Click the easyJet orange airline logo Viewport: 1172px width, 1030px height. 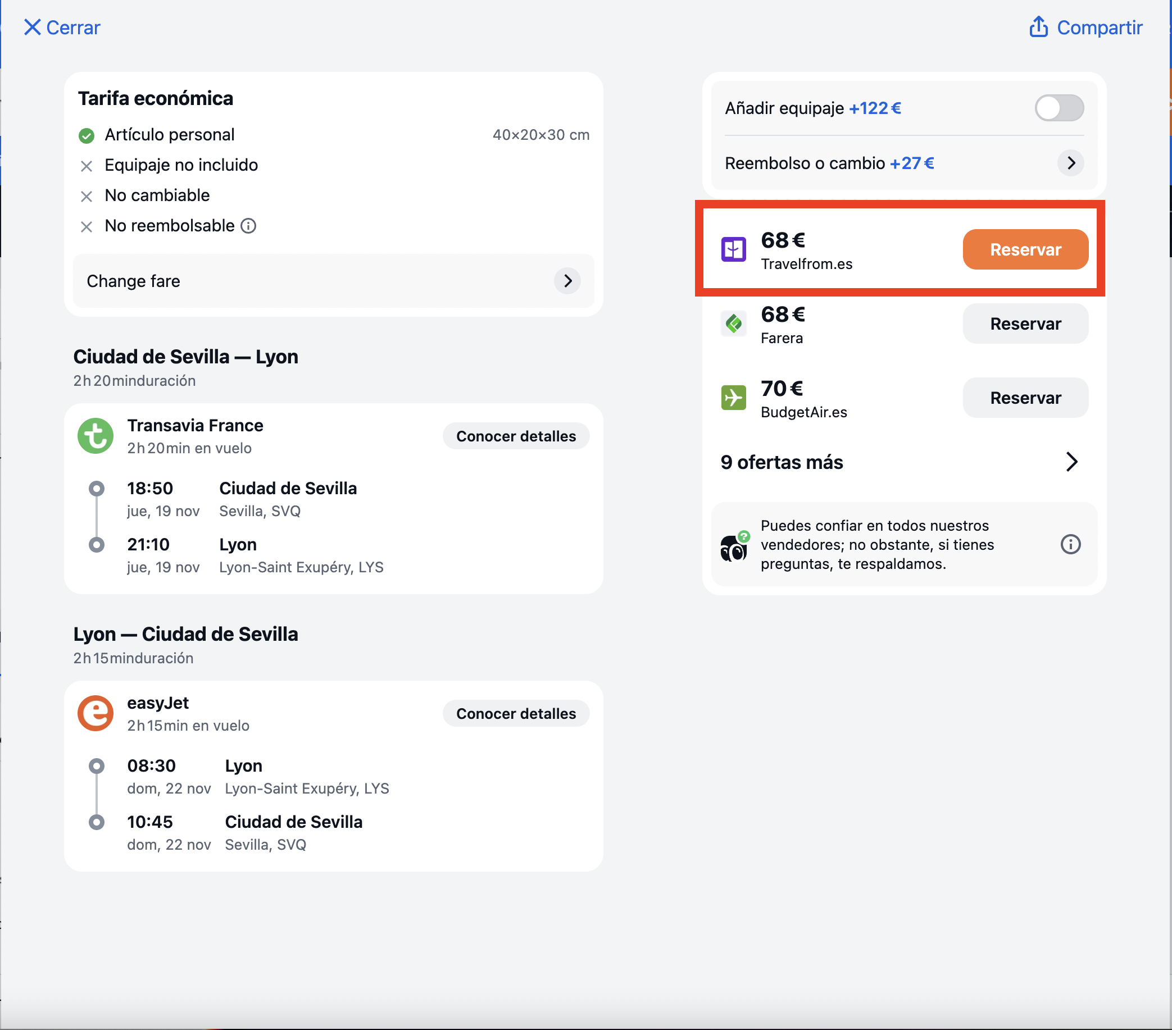click(x=95, y=714)
